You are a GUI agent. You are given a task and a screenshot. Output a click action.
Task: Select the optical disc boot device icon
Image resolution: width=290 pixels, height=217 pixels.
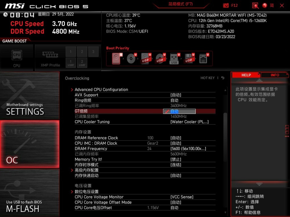pos(131,59)
